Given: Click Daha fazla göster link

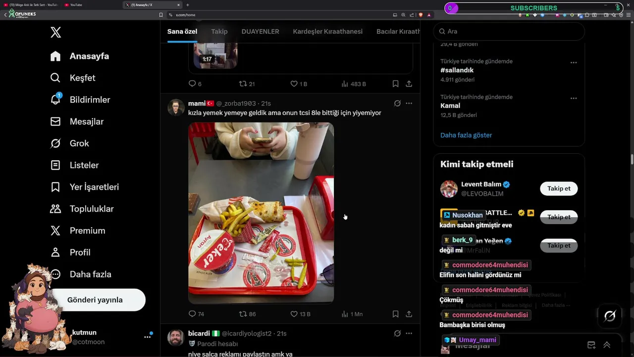Looking at the screenshot, I should pyautogui.click(x=466, y=135).
